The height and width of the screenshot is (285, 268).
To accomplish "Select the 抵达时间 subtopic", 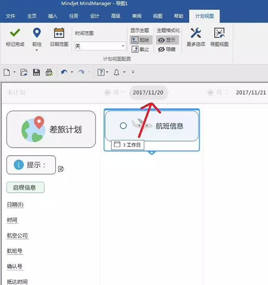I will 17,282.
